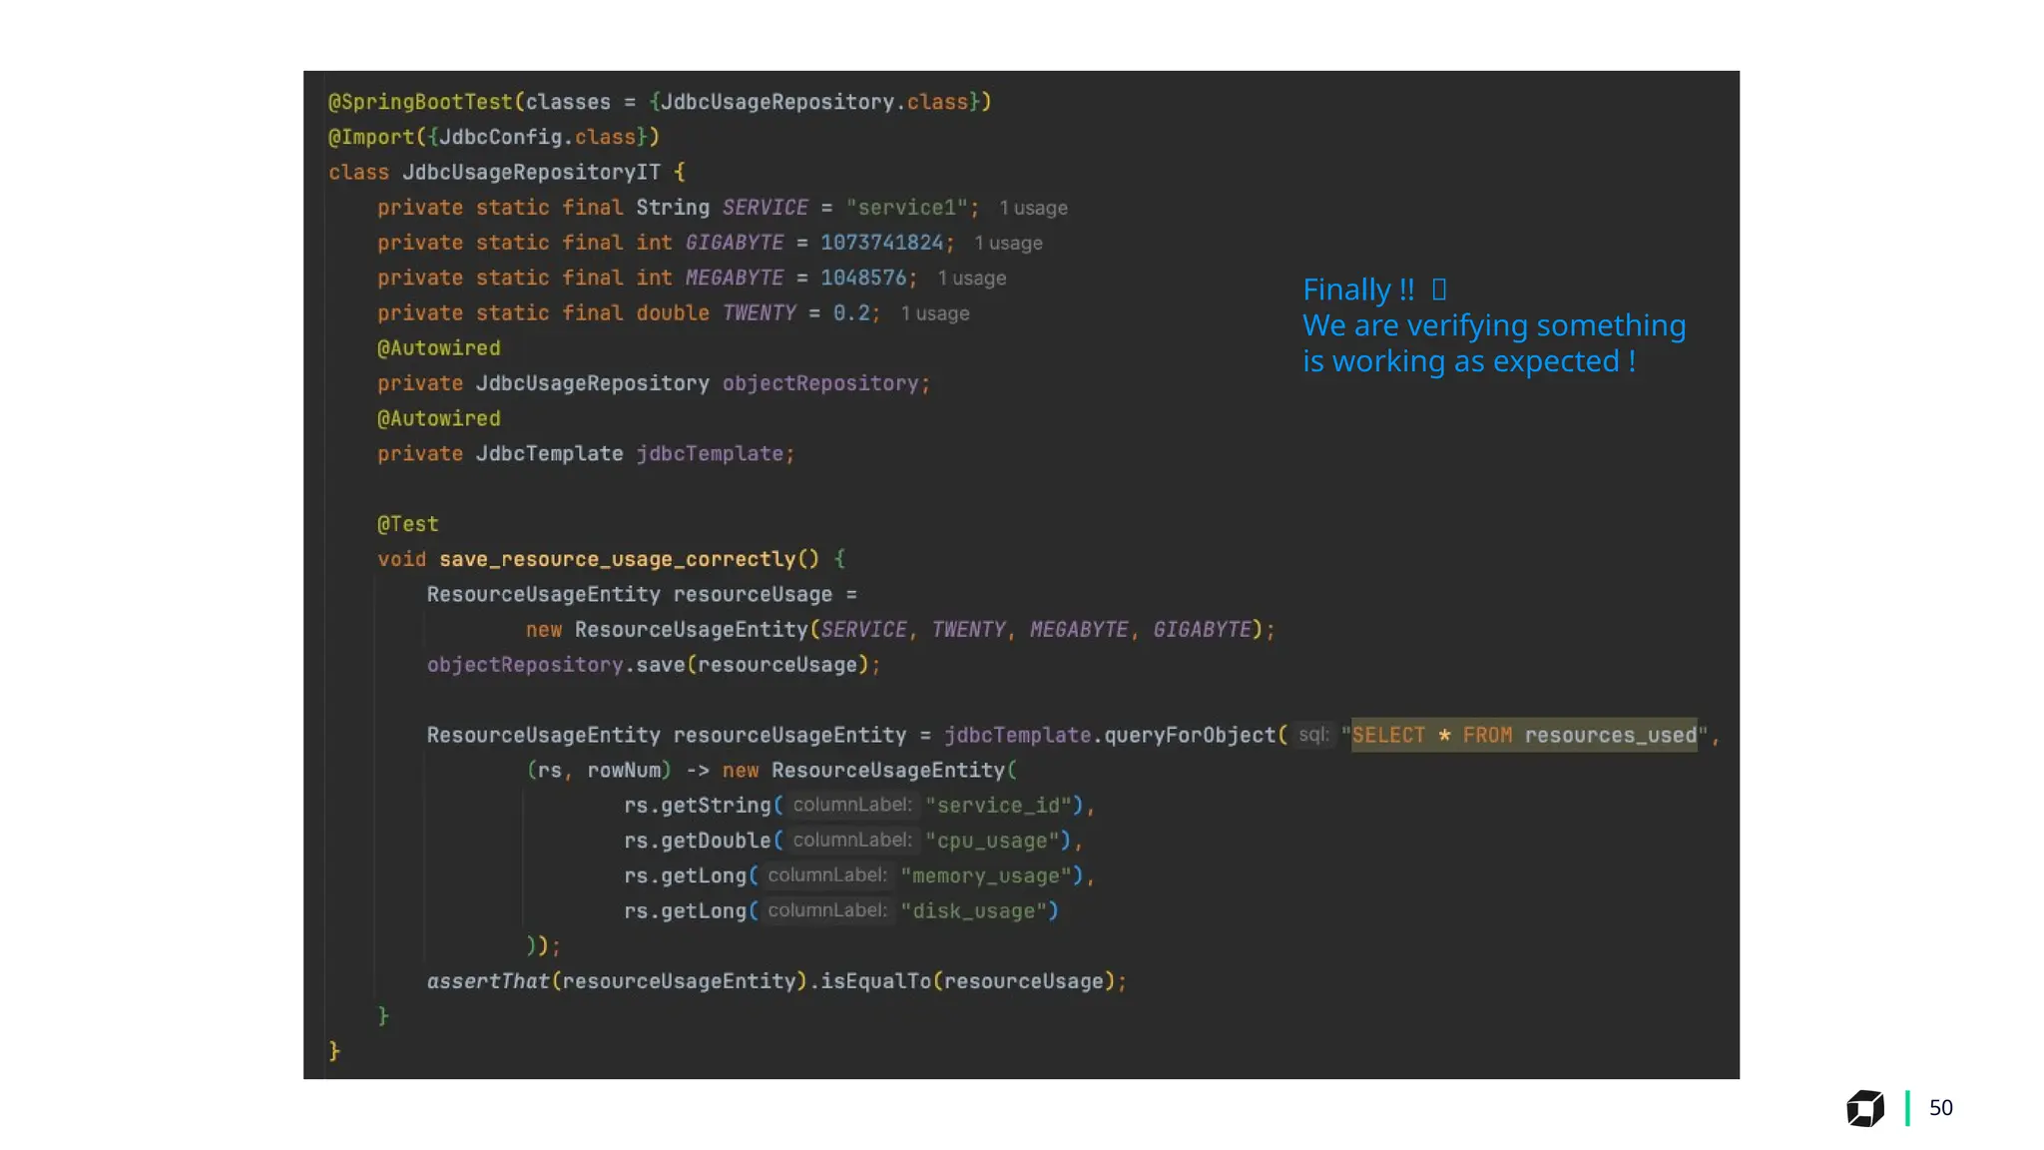2044x1150 pixels.
Task: Click the slide number 50
Action: 1940,1108
